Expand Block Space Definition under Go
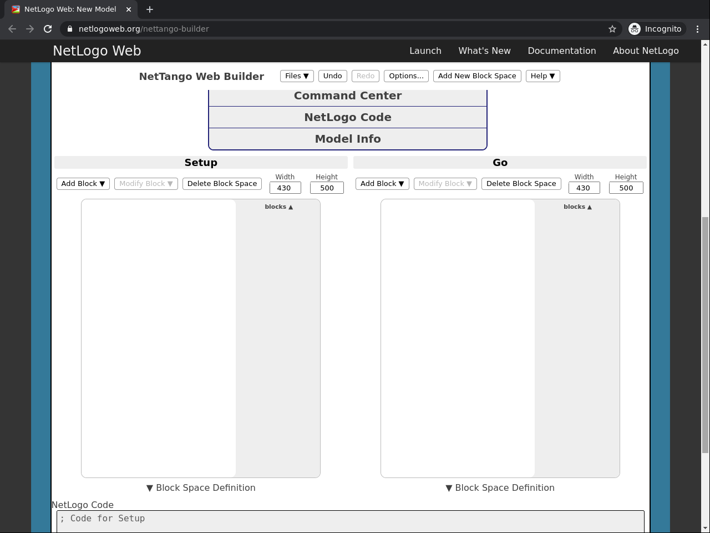This screenshot has height=533, width=710. pyautogui.click(x=500, y=487)
